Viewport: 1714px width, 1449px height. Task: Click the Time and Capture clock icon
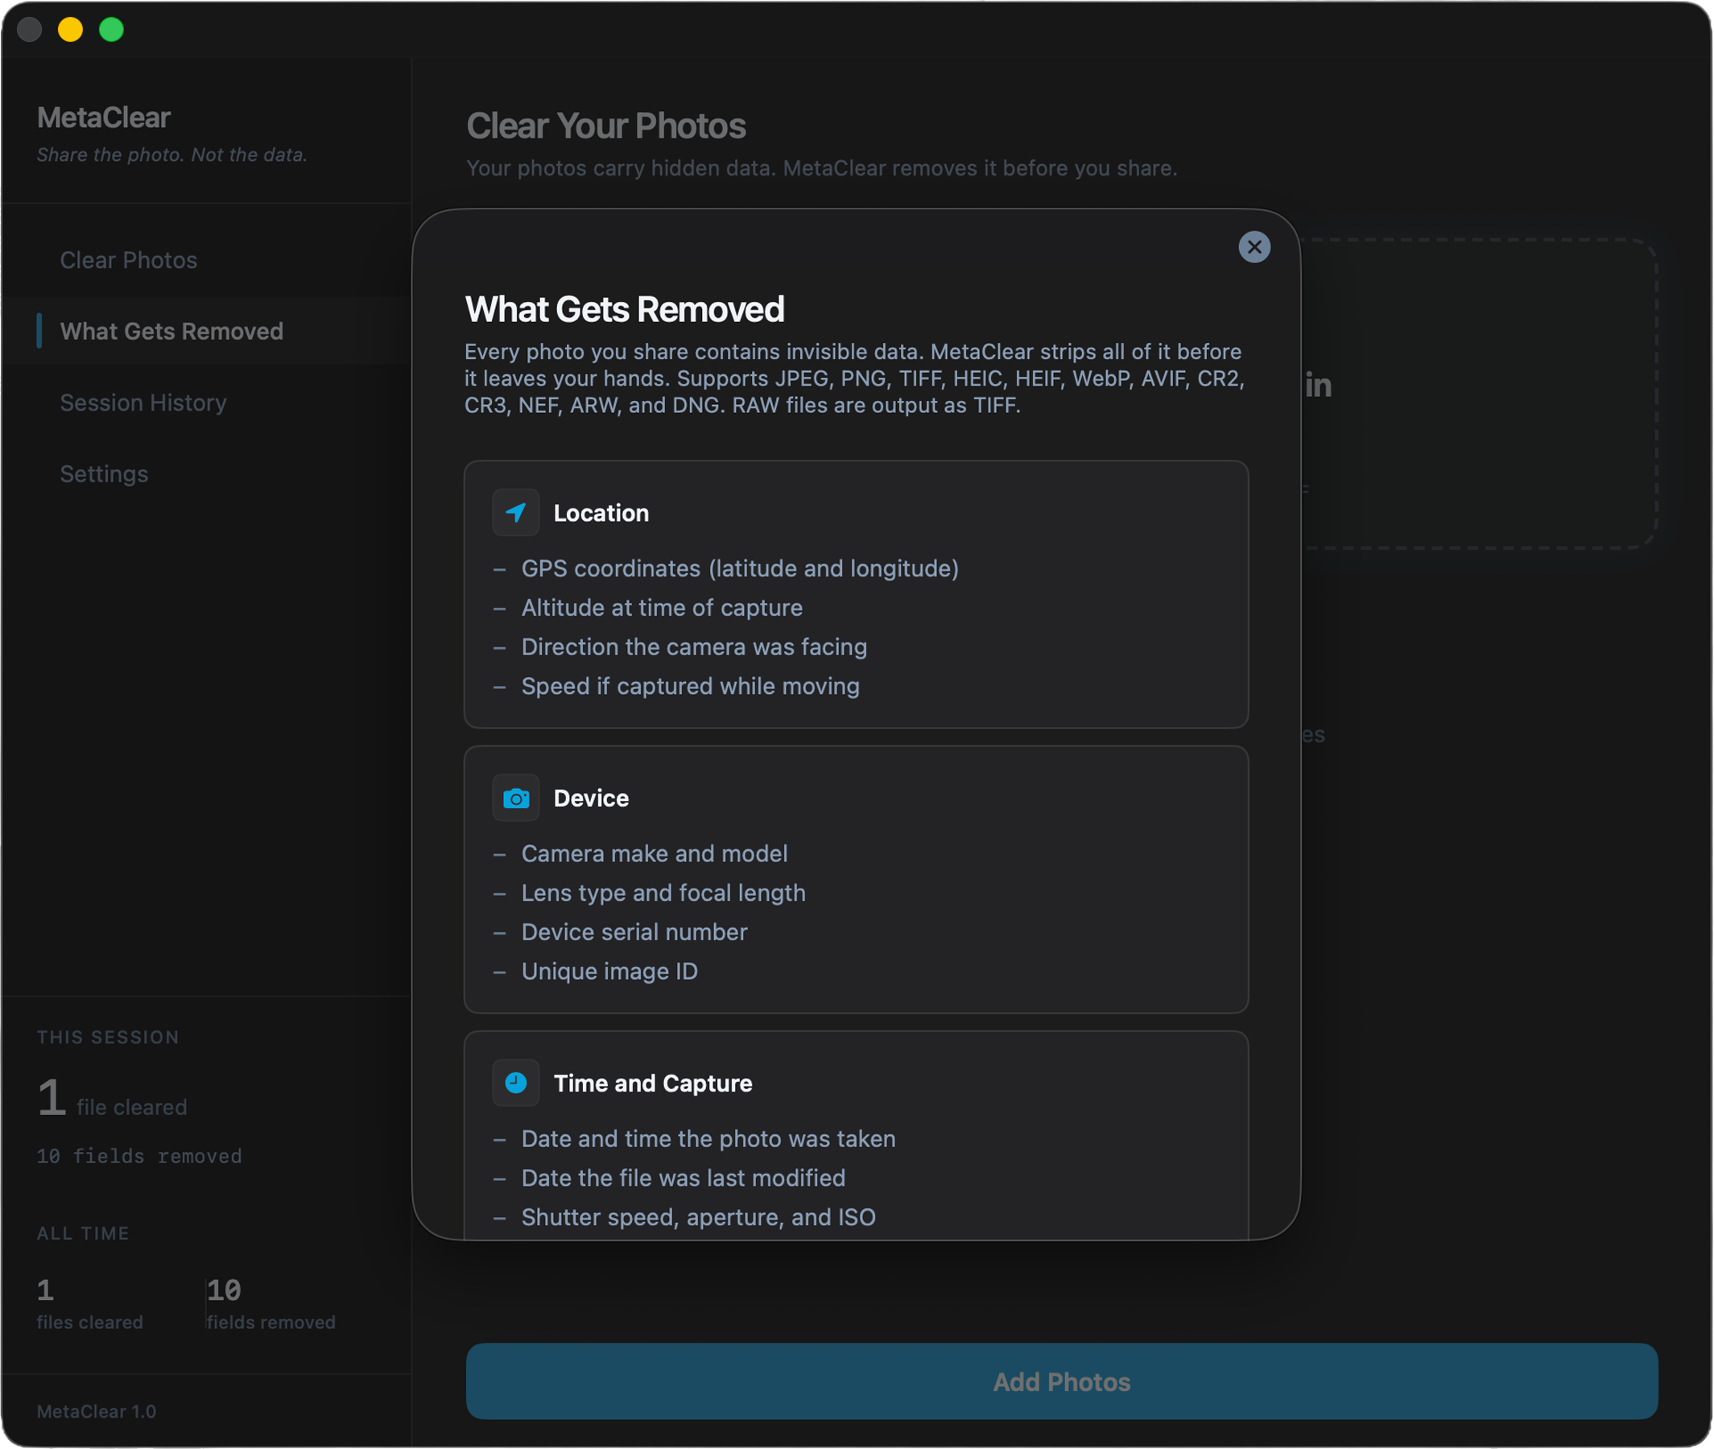pyautogui.click(x=516, y=1083)
